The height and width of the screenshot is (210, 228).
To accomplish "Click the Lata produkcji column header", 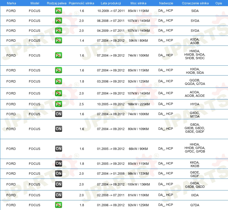I will pos(111,3).
